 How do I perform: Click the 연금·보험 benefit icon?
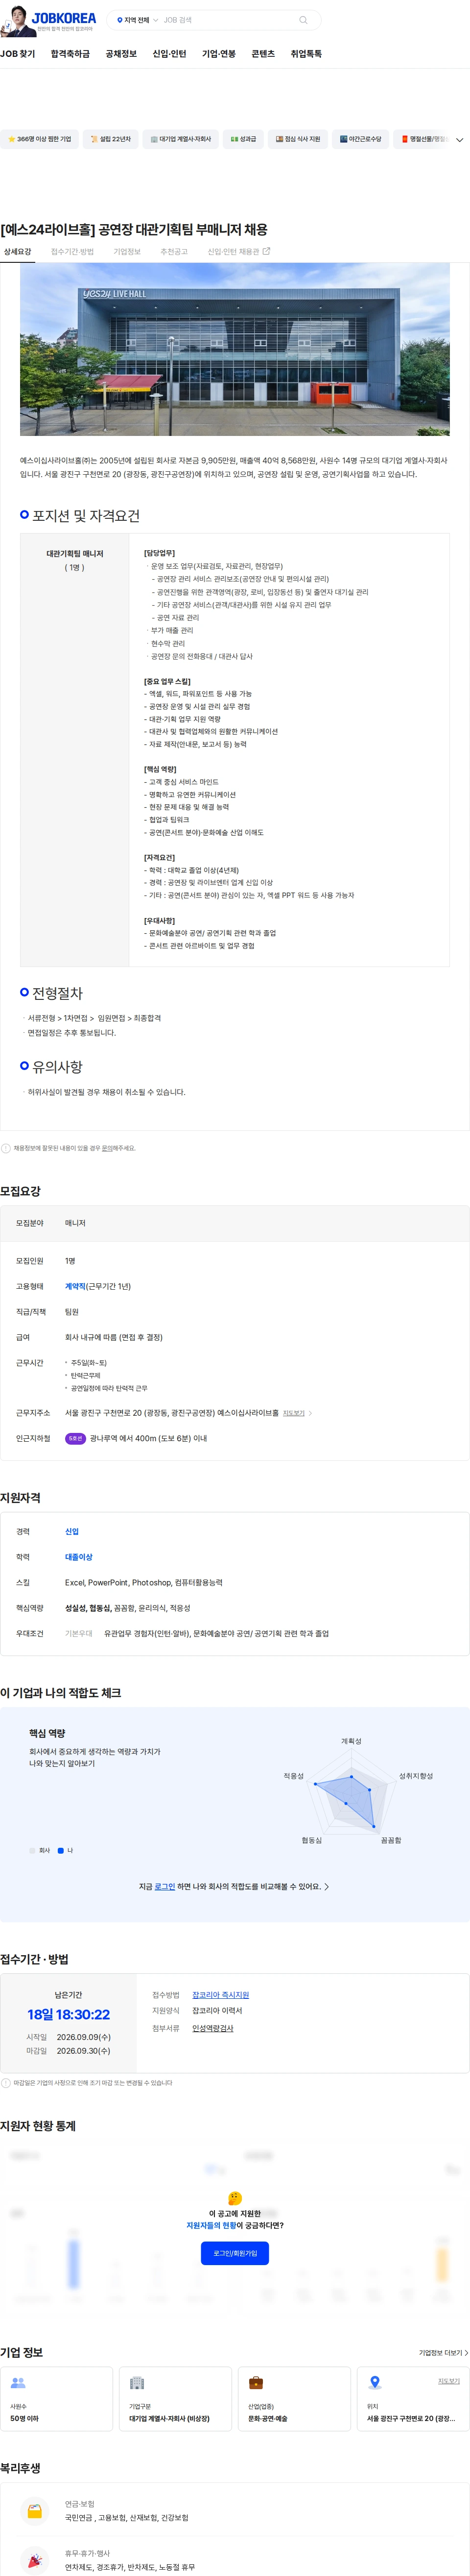click(x=35, y=2511)
